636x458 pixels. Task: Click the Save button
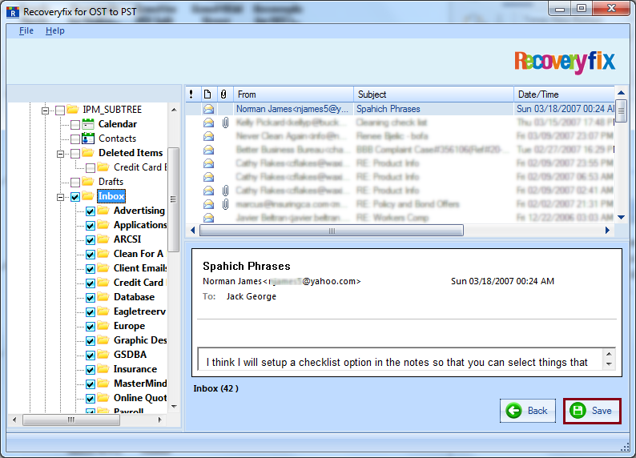[x=592, y=411]
